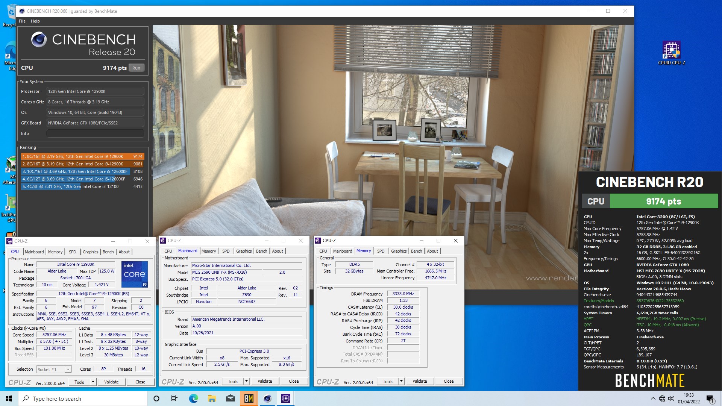This screenshot has height=406, width=722.
Task: Select the 6C/12T i5-12600KF ranking row
Action: tap(82, 179)
